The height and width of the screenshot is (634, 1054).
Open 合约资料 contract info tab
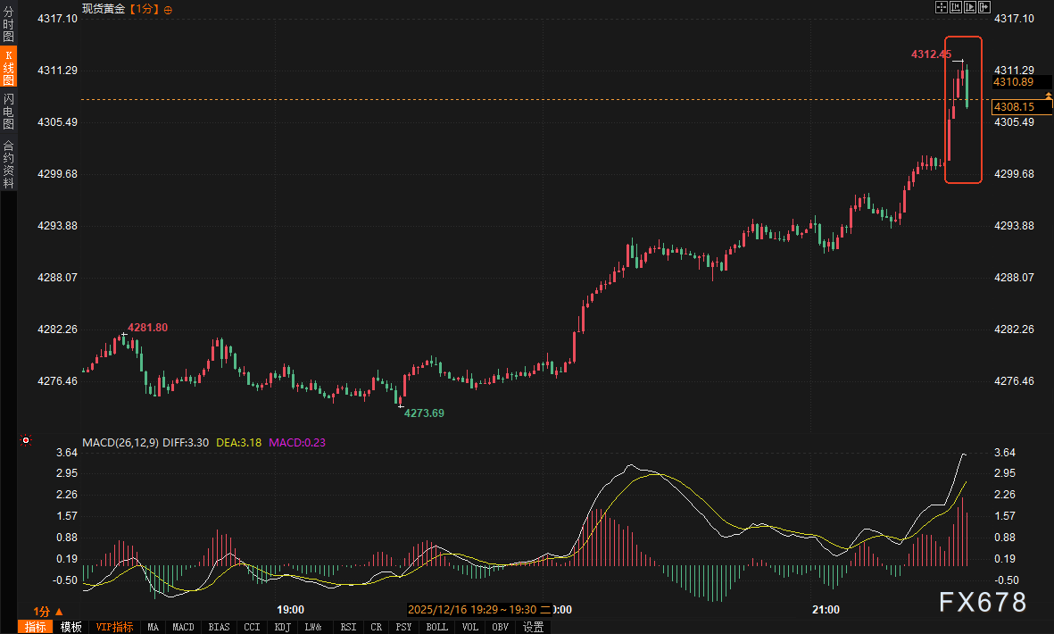click(x=8, y=163)
